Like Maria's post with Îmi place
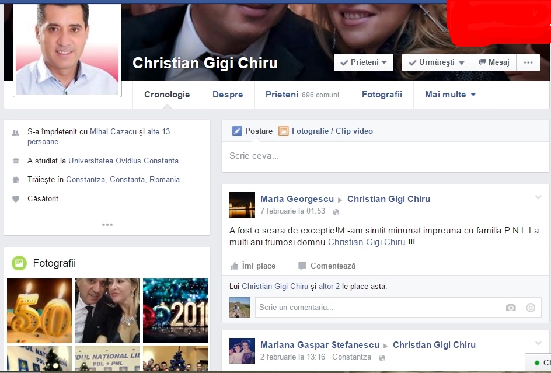This screenshot has width=551, height=373. pos(253,266)
